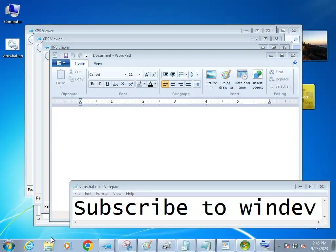Open Customize Quick Access Toolbar arrow
This screenshot has width=336, height=252.
coord(86,55)
